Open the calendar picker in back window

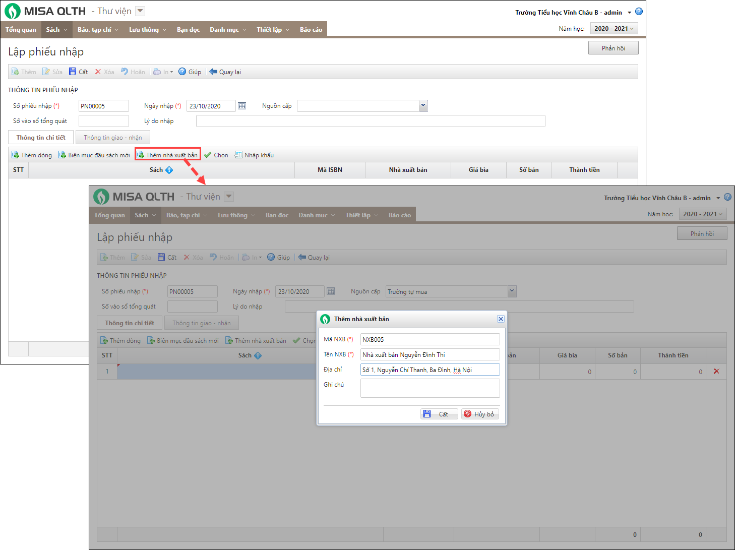242,106
